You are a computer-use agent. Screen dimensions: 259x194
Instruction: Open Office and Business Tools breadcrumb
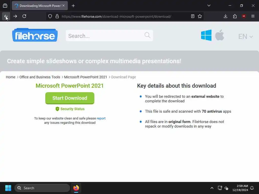[x=40, y=77]
